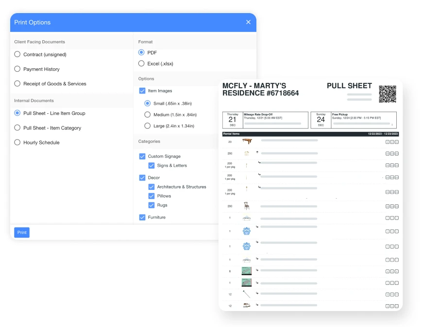Select Pull Sheet - Item Category option
Image resolution: width=438 pixels, height=327 pixels.
pyautogui.click(x=17, y=128)
